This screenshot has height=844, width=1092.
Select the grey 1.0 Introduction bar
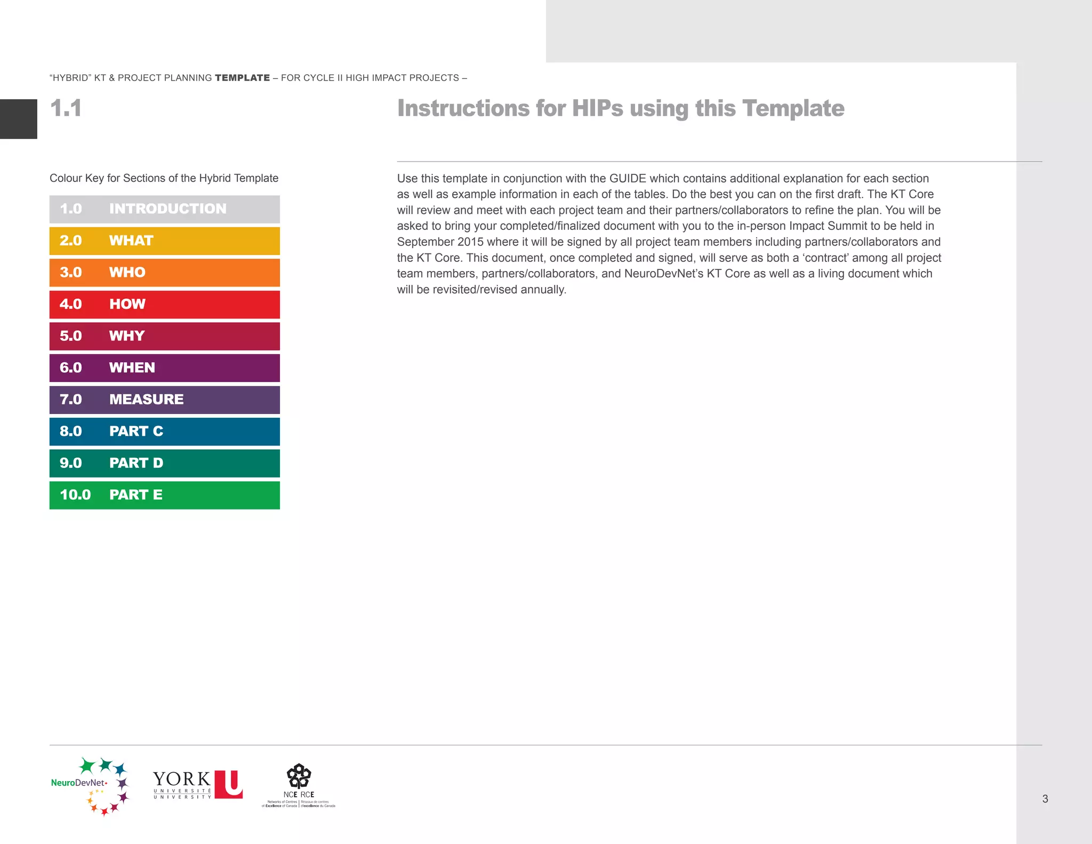click(x=164, y=209)
